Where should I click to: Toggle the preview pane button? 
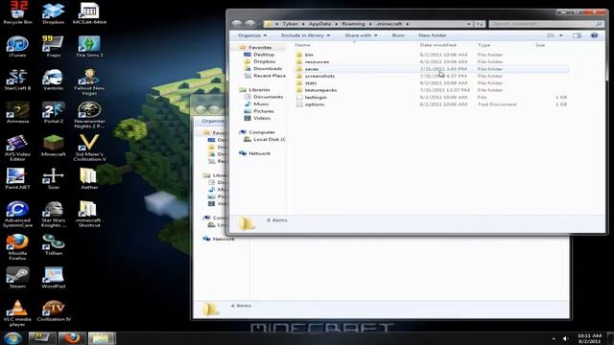pyautogui.click(x=578, y=35)
